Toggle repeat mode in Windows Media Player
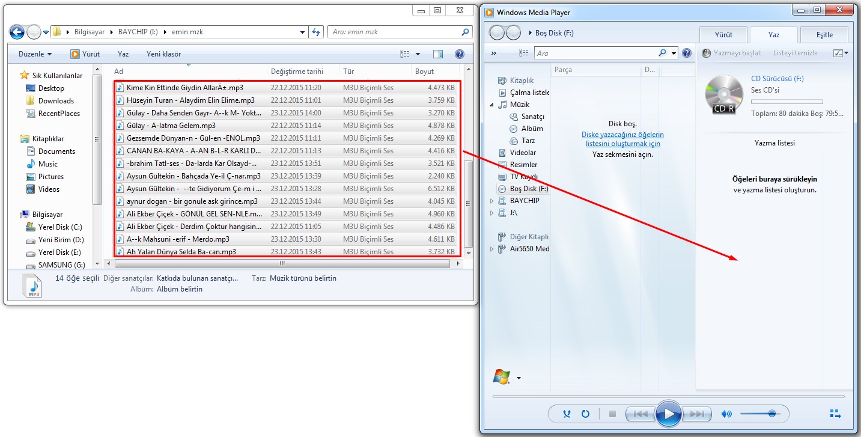861x437 pixels. 585,414
